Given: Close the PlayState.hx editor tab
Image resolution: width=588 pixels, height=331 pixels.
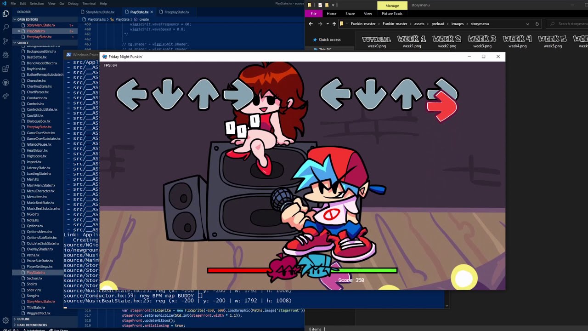Looking at the screenshot, I should click(153, 12).
